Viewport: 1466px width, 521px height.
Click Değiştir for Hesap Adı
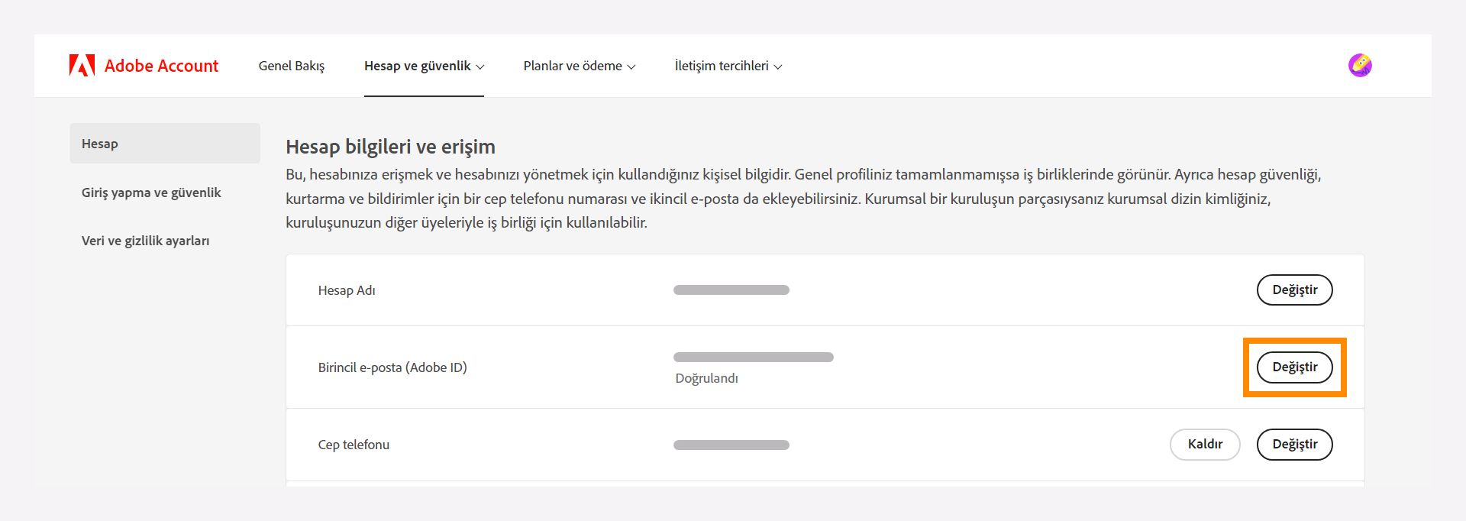[x=1294, y=290]
